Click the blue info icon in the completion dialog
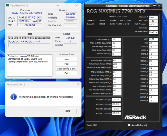This screenshot has width=167, height=136. pyautogui.click(x=14, y=97)
